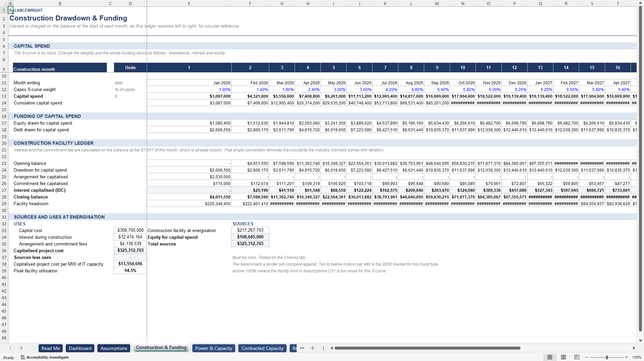Click Equity drawn value $1,080,450
Image resolution: width=644 pixels, height=361 pixels.
[189, 123]
